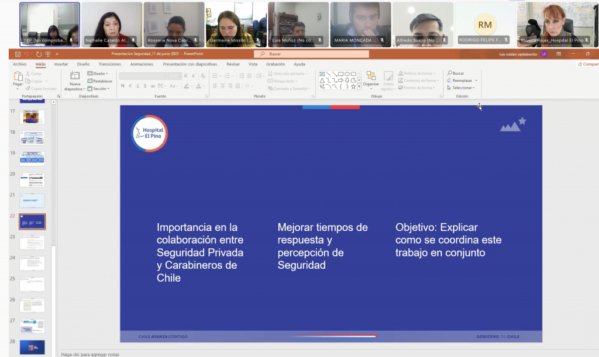
Task: Click the Redo circular arrow icon
Action: [x=39, y=54]
